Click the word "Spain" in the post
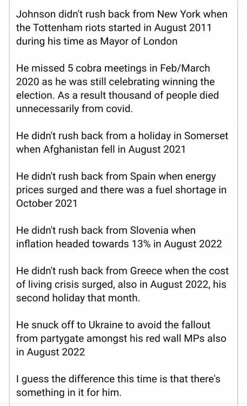The image size is (247, 406). [x=143, y=176]
